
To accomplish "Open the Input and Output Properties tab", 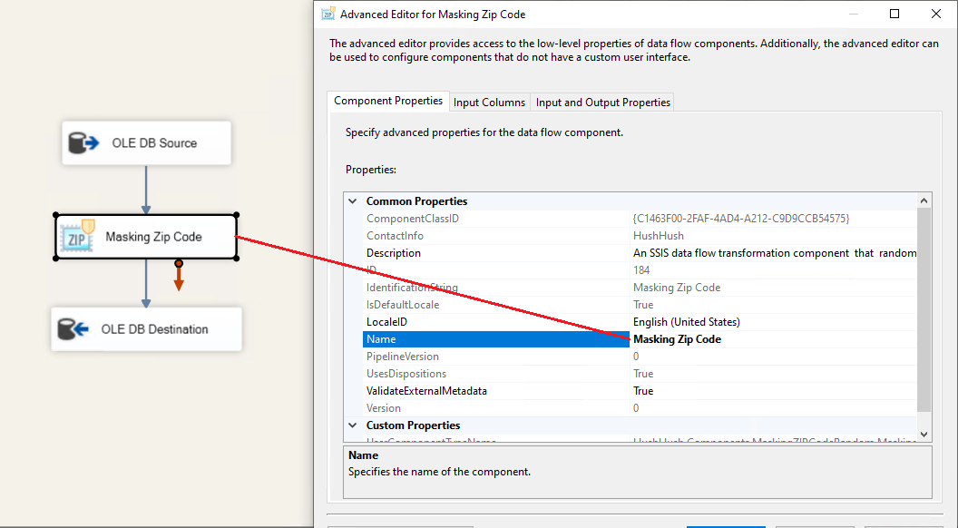I will tap(603, 103).
